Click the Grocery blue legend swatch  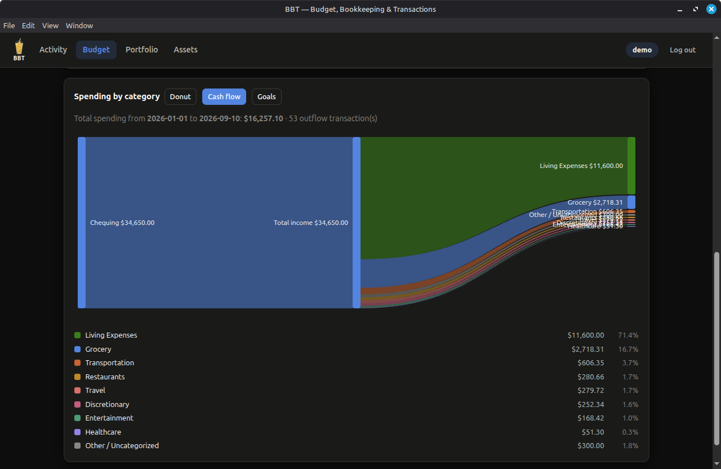click(x=78, y=349)
